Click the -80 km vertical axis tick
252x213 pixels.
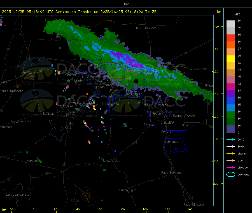pos(216,27)
